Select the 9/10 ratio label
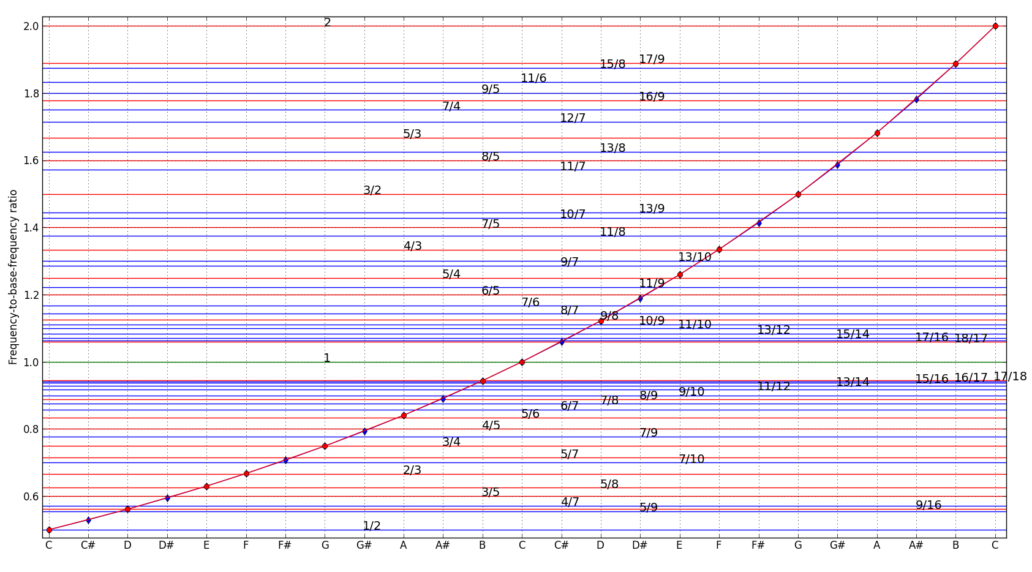This screenshot has width=1032, height=572. tap(691, 392)
